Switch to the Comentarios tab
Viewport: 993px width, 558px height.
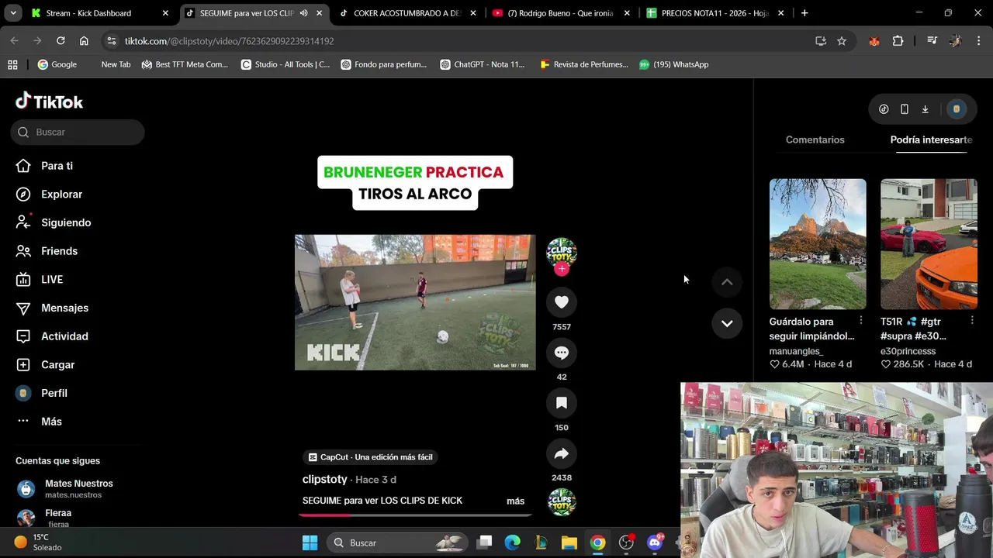click(815, 139)
